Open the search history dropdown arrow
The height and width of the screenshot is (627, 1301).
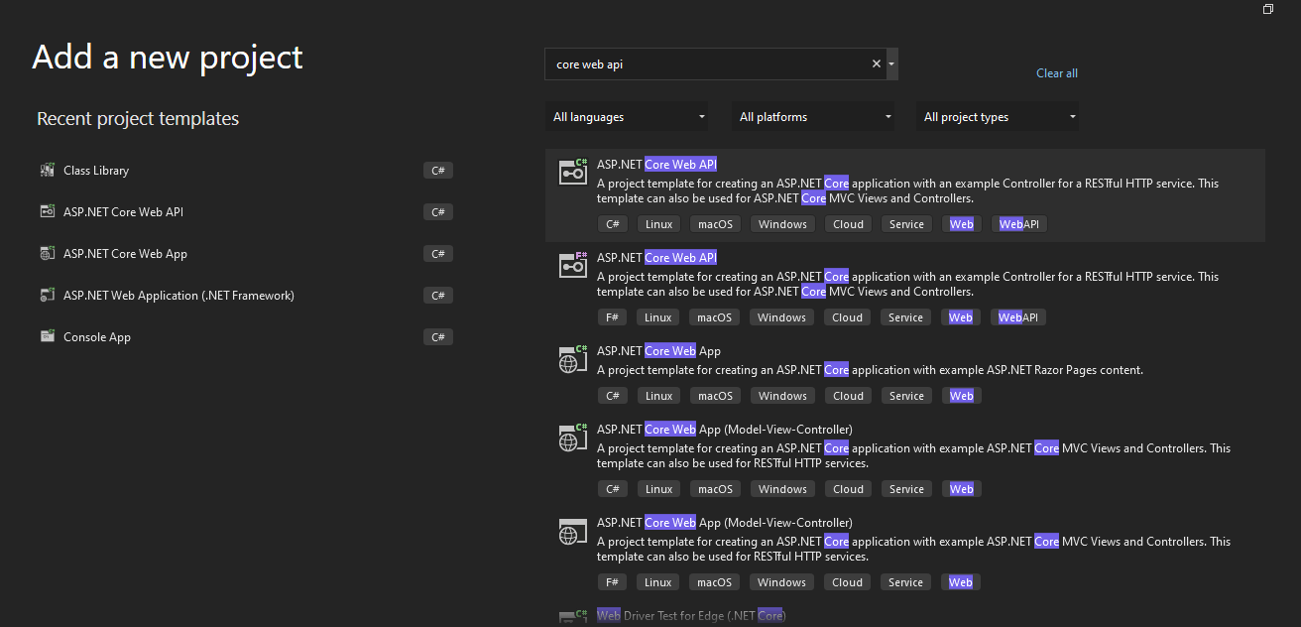891,63
